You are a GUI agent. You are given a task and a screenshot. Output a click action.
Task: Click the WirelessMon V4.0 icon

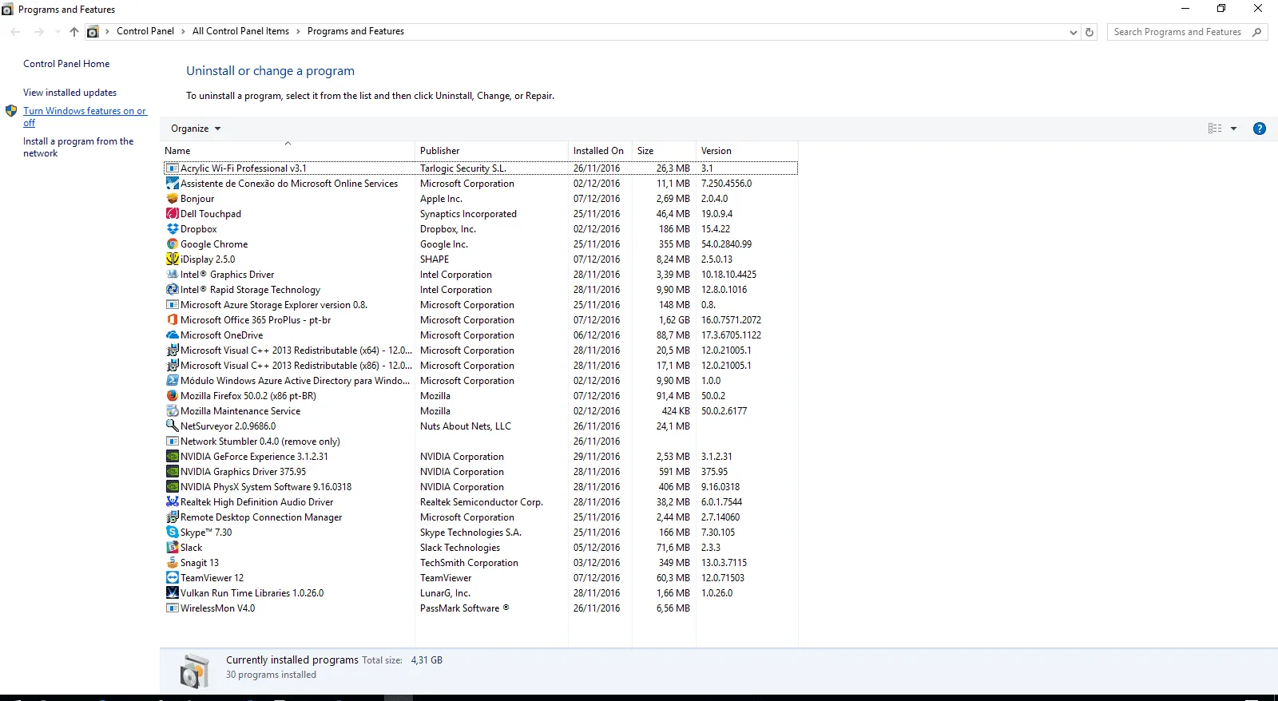pos(172,608)
